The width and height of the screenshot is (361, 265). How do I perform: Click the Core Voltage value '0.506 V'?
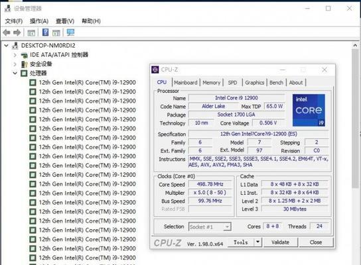pyautogui.click(x=269, y=123)
